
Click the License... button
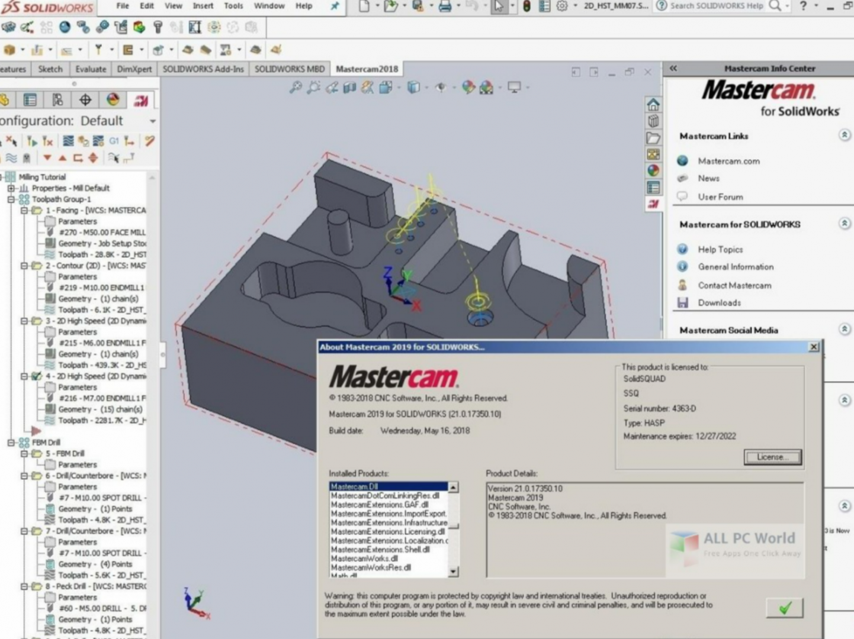[x=772, y=457]
